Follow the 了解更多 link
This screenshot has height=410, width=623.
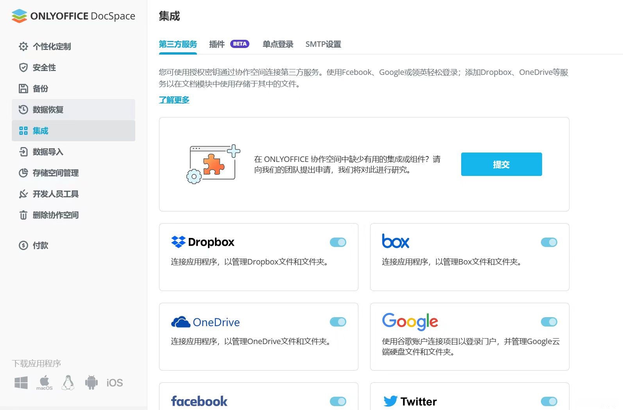(x=174, y=100)
